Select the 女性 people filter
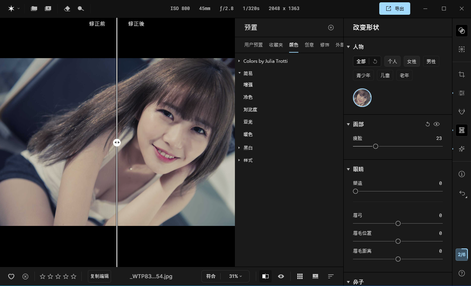The width and height of the screenshot is (471, 286). click(412, 61)
